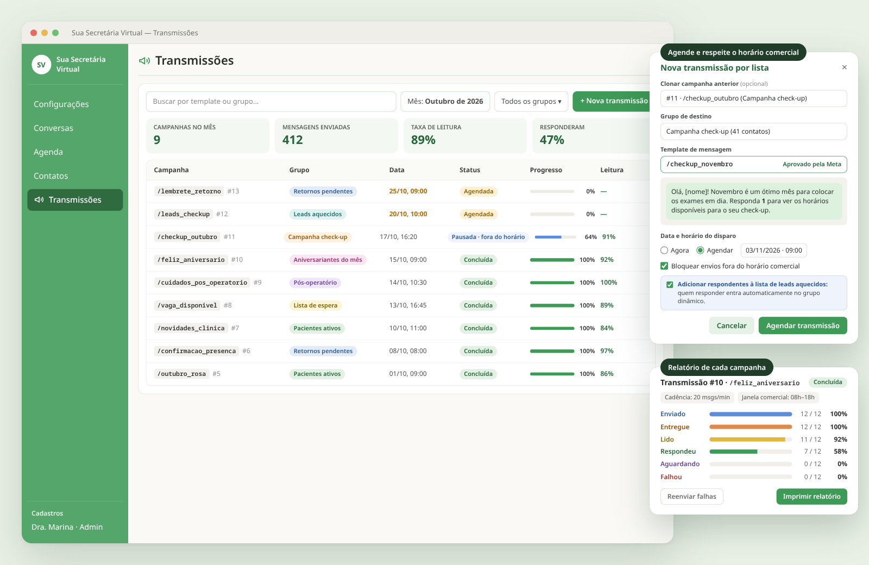Screen dimensions: 869x565
Task: Click the Campanhas no mês stat card
Action: pyautogui.click(x=207, y=136)
